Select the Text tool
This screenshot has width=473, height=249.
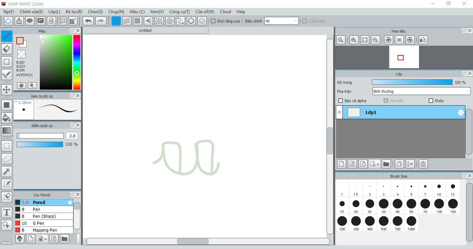tap(6, 212)
